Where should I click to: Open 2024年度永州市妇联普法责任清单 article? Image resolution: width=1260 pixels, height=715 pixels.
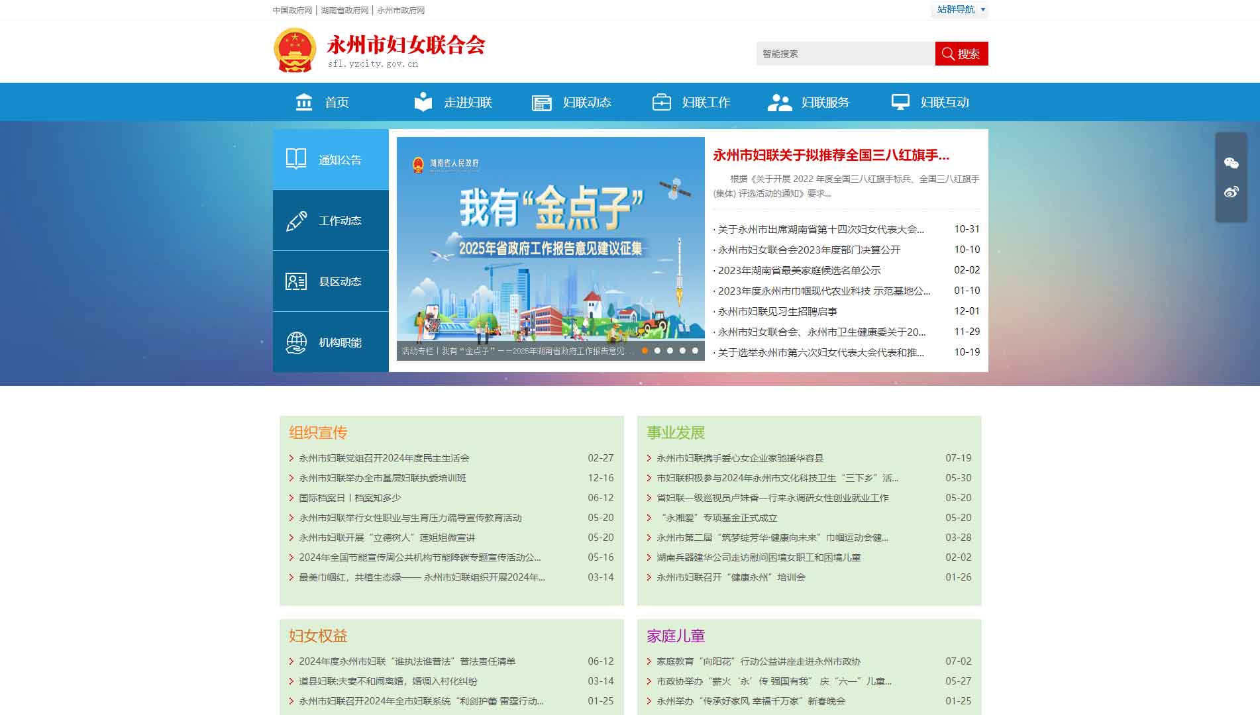click(x=407, y=661)
